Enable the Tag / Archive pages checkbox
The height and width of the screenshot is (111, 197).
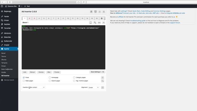(x=74, y=81)
